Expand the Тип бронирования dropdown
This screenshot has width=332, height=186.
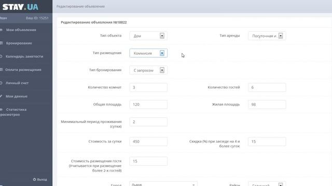click(148, 70)
